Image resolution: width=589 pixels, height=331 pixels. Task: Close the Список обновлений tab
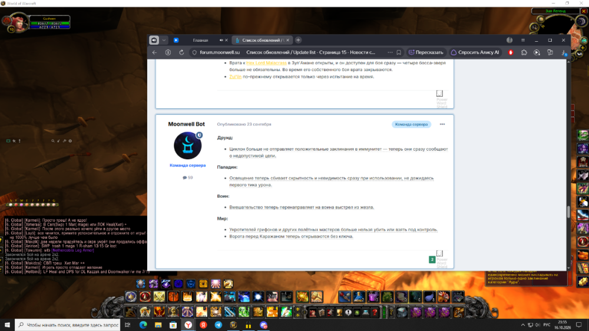point(288,40)
